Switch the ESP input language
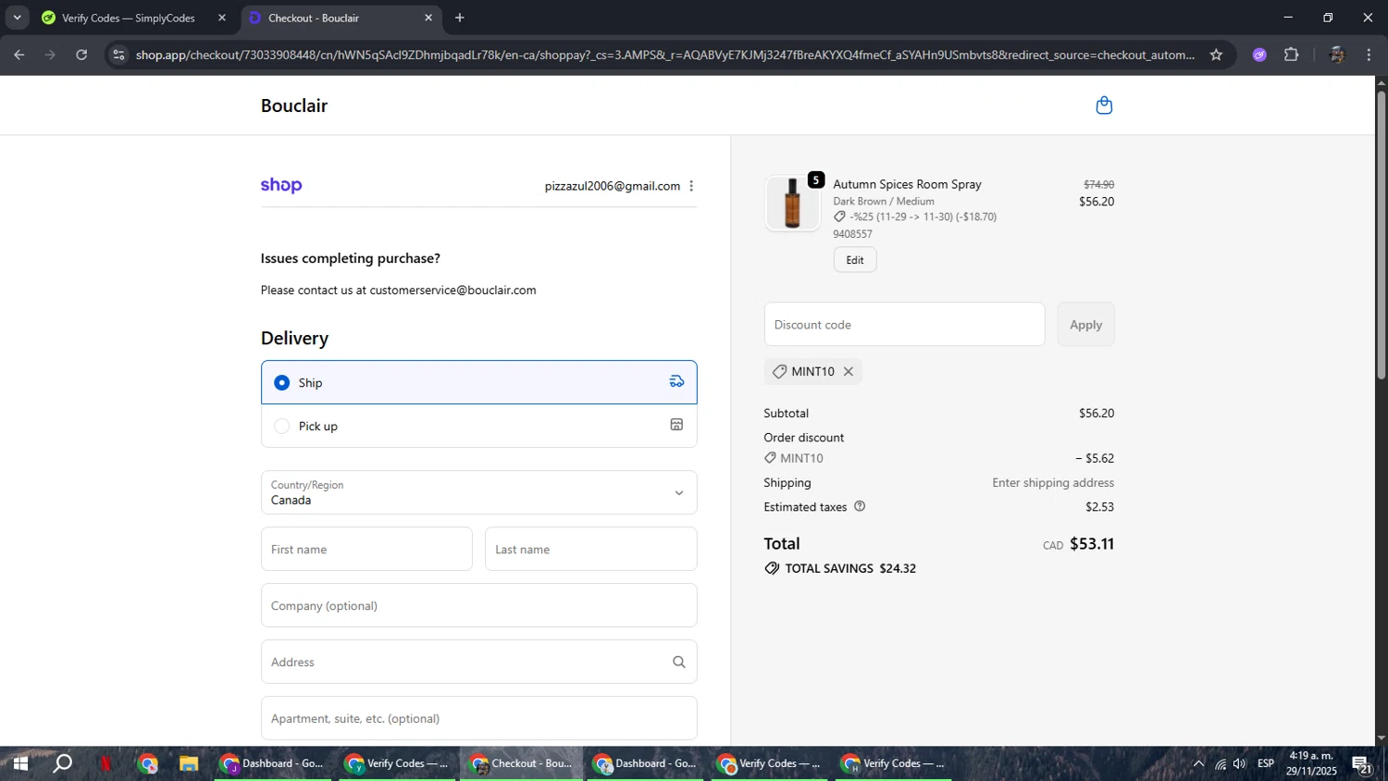 1266,763
